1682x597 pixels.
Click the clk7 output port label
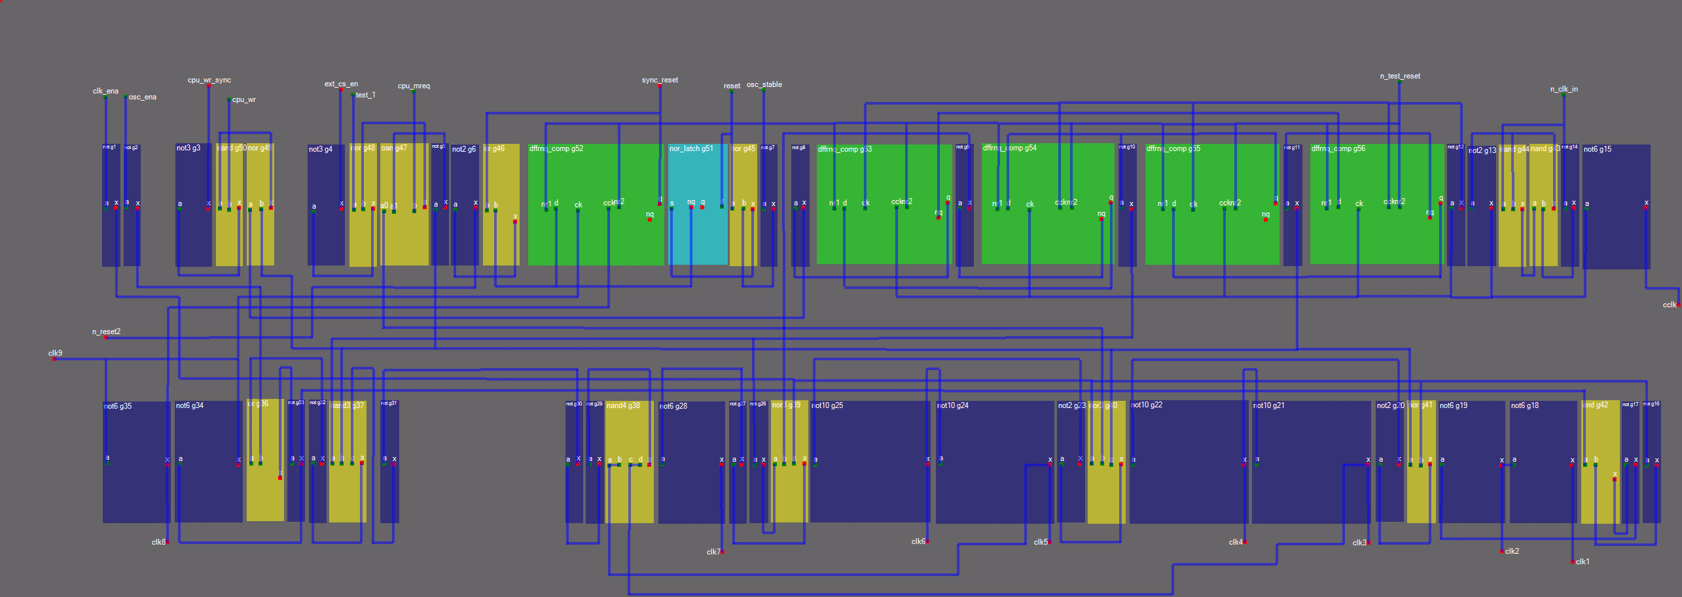coord(713,552)
